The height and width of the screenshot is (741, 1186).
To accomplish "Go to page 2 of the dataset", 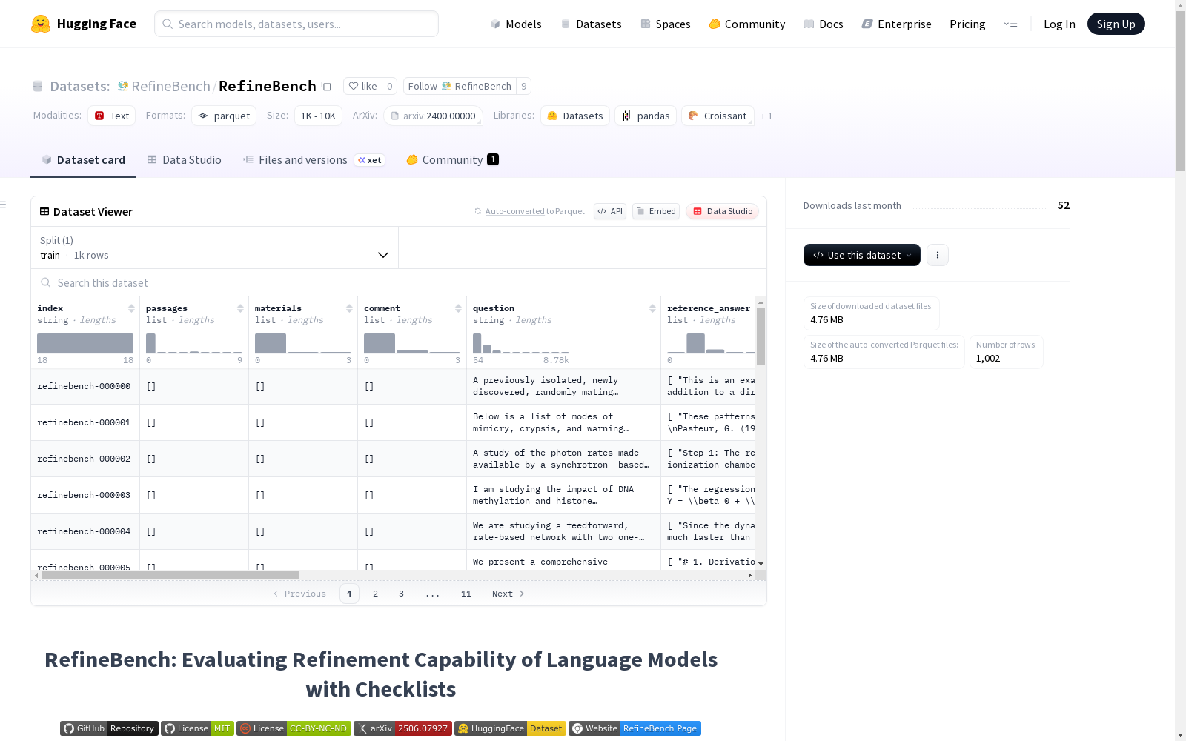I will pos(376,594).
